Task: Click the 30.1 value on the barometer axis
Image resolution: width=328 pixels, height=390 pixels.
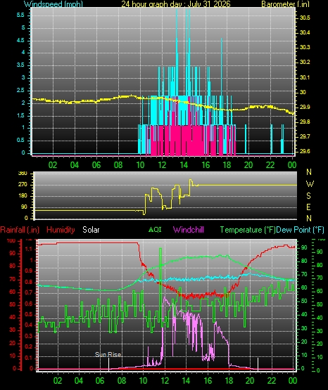Action: [x=305, y=77]
